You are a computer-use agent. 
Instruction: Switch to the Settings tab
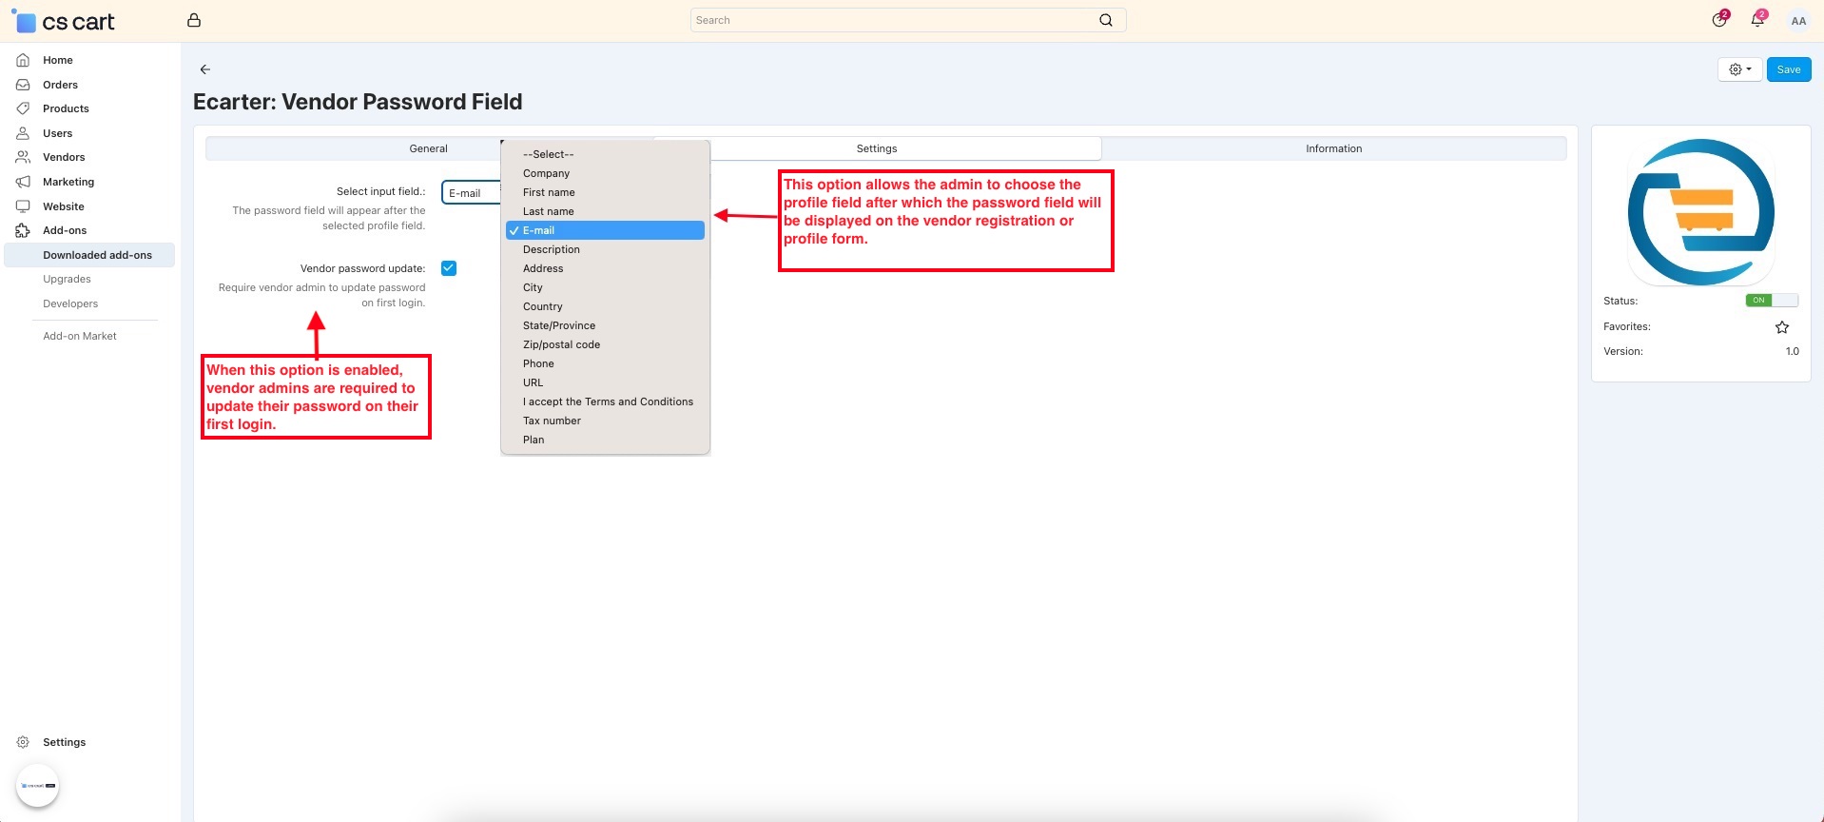point(876,148)
